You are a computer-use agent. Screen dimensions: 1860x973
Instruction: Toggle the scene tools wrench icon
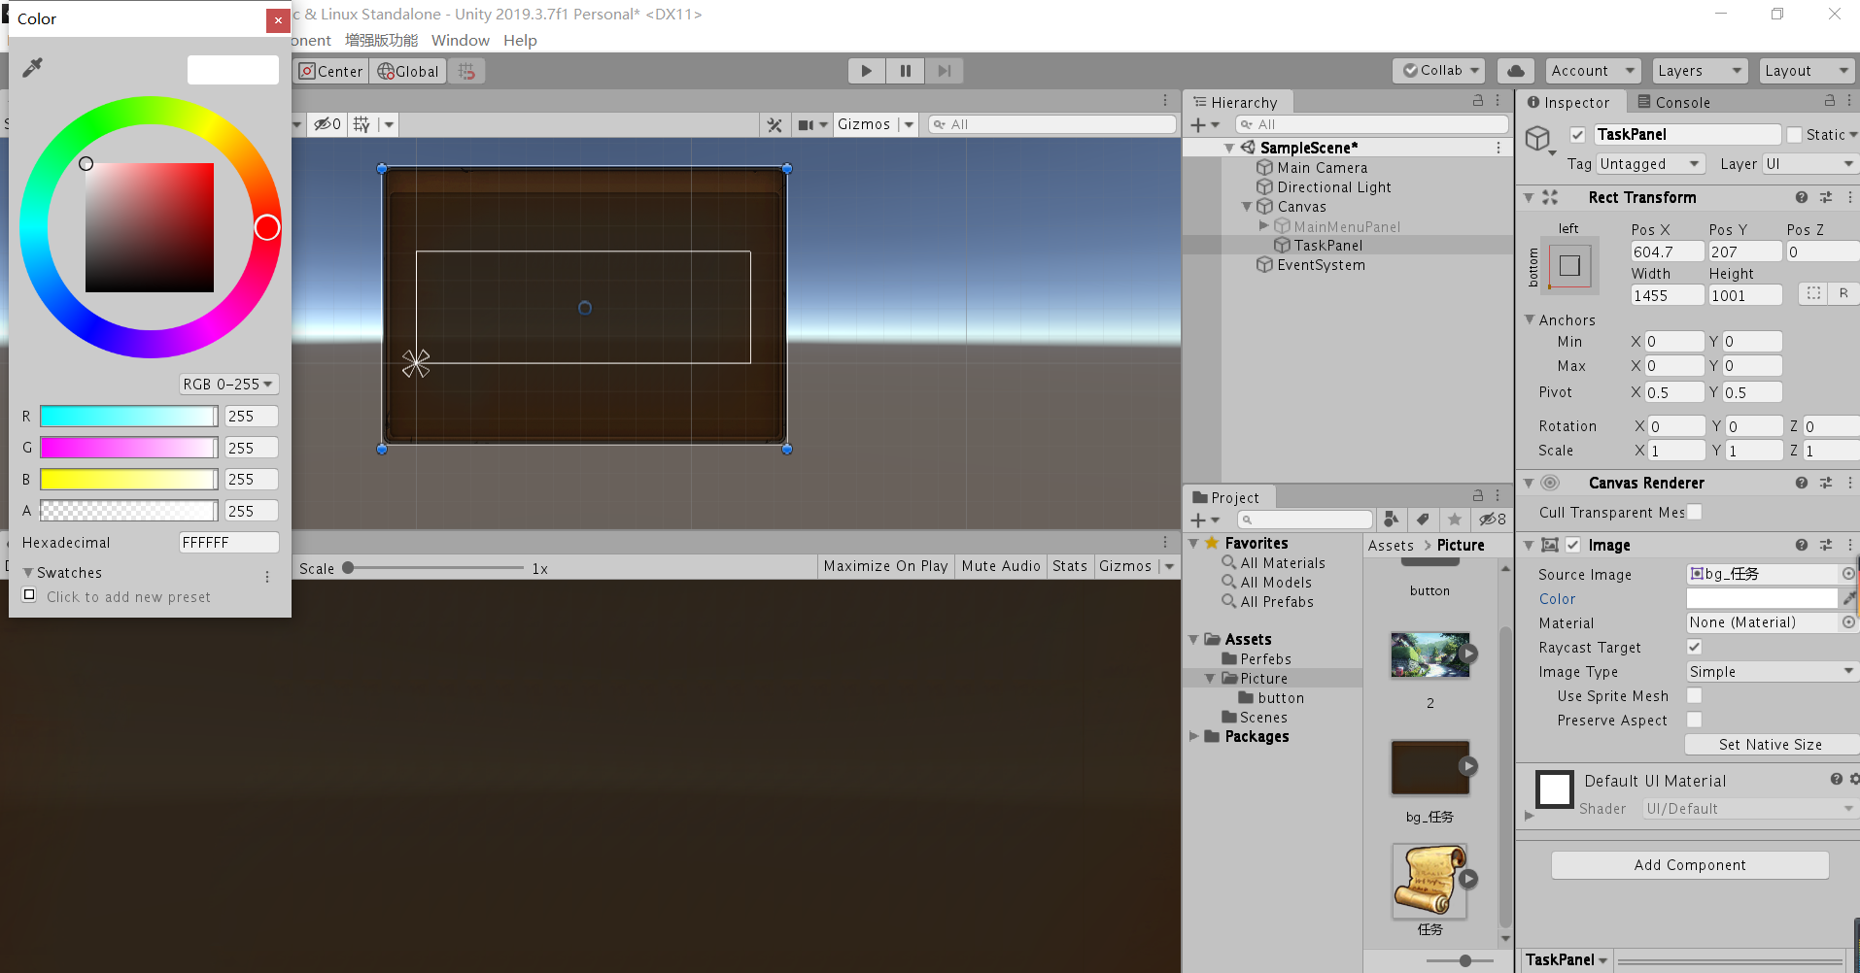pyautogui.click(x=775, y=125)
